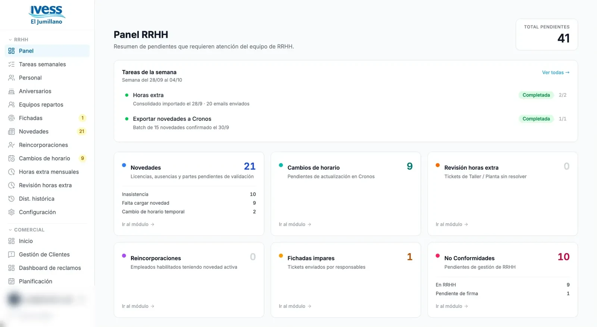The image size is (597, 327).
Task: Go to módulo from Novedades card
Action: click(x=138, y=224)
